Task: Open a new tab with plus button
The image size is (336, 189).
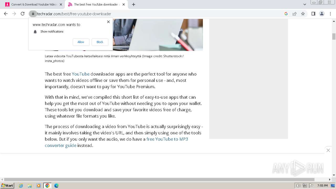Action: 133,4
